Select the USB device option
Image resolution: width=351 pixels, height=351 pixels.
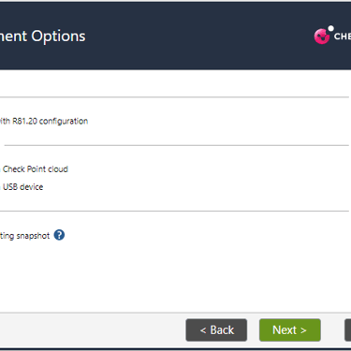point(22,187)
